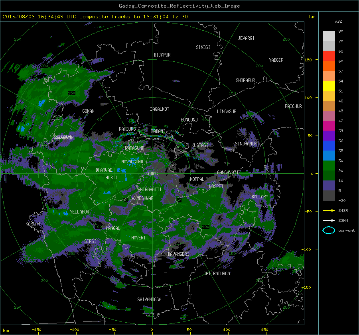Pick the bright yellow legend swatch

[329, 86]
